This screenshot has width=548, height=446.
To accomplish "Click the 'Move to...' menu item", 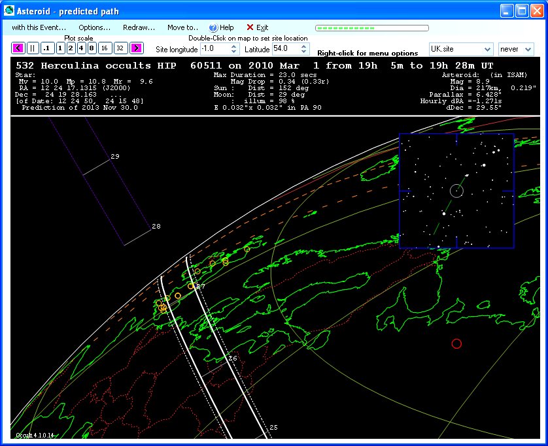I will click(182, 27).
